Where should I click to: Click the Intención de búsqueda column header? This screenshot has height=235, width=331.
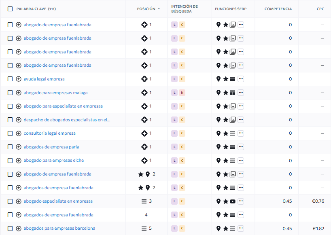click(185, 9)
